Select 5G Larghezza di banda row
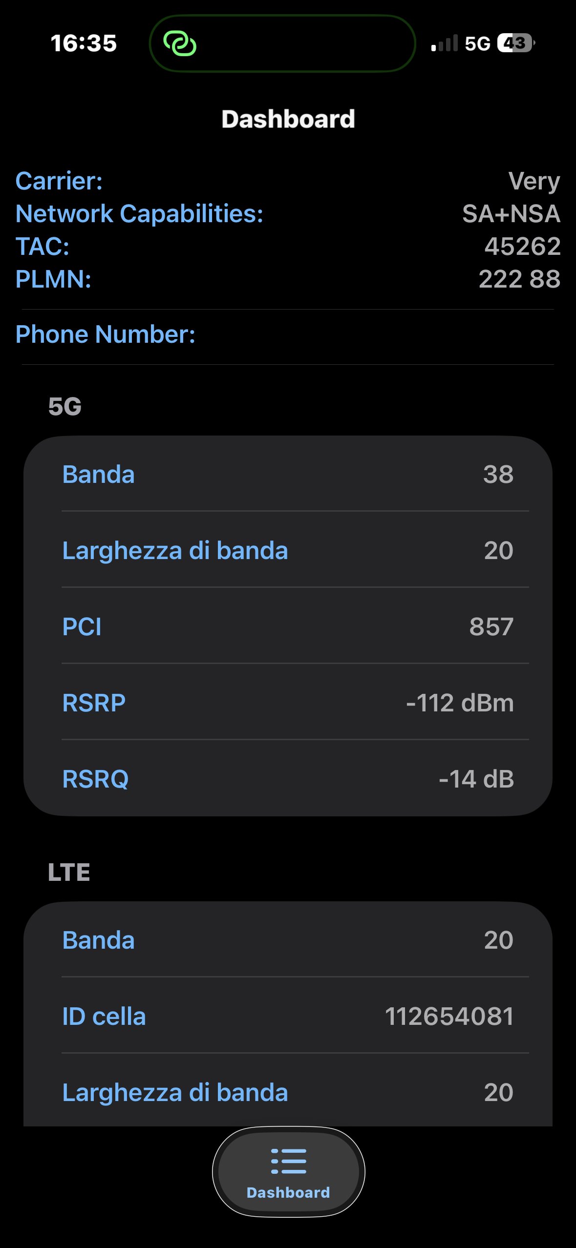This screenshot has height=1248, width=576. [288, 550]
